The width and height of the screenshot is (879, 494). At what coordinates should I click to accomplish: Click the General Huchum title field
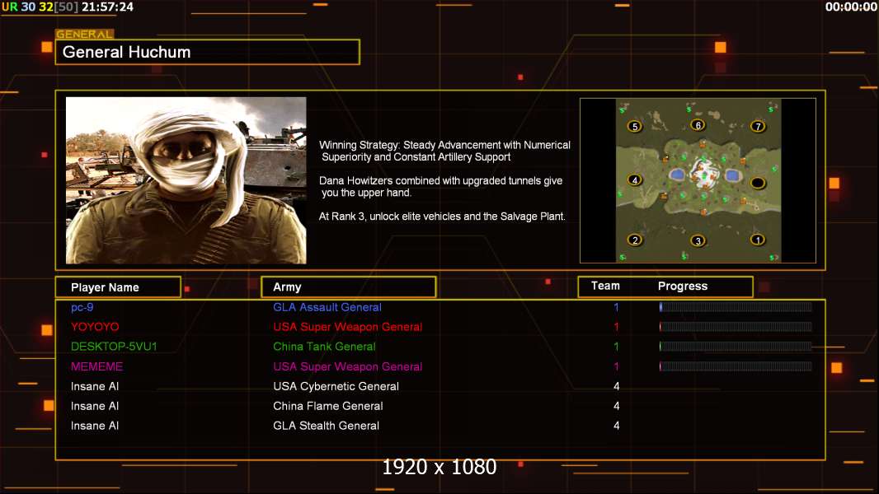[208, 52]
